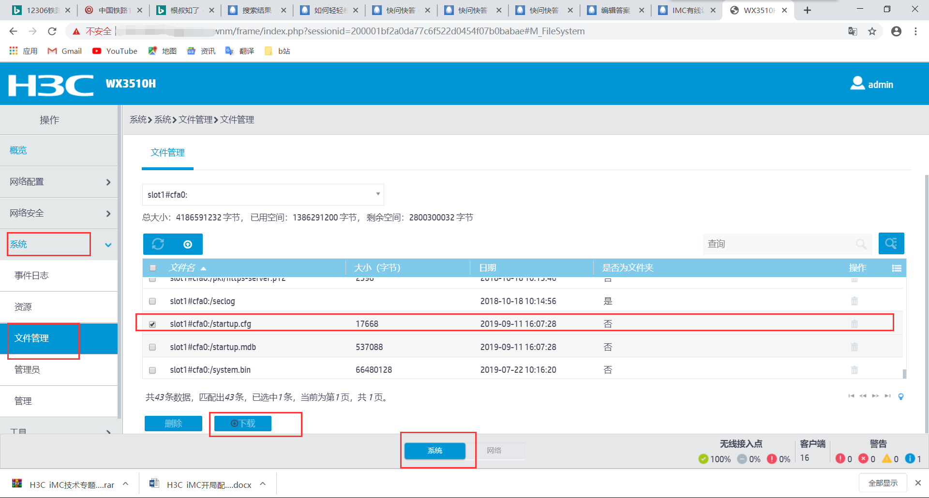Viewport: 929px width, 498px height.
Task: Tick the checkbox for system.bin
Action: point(152,370)
